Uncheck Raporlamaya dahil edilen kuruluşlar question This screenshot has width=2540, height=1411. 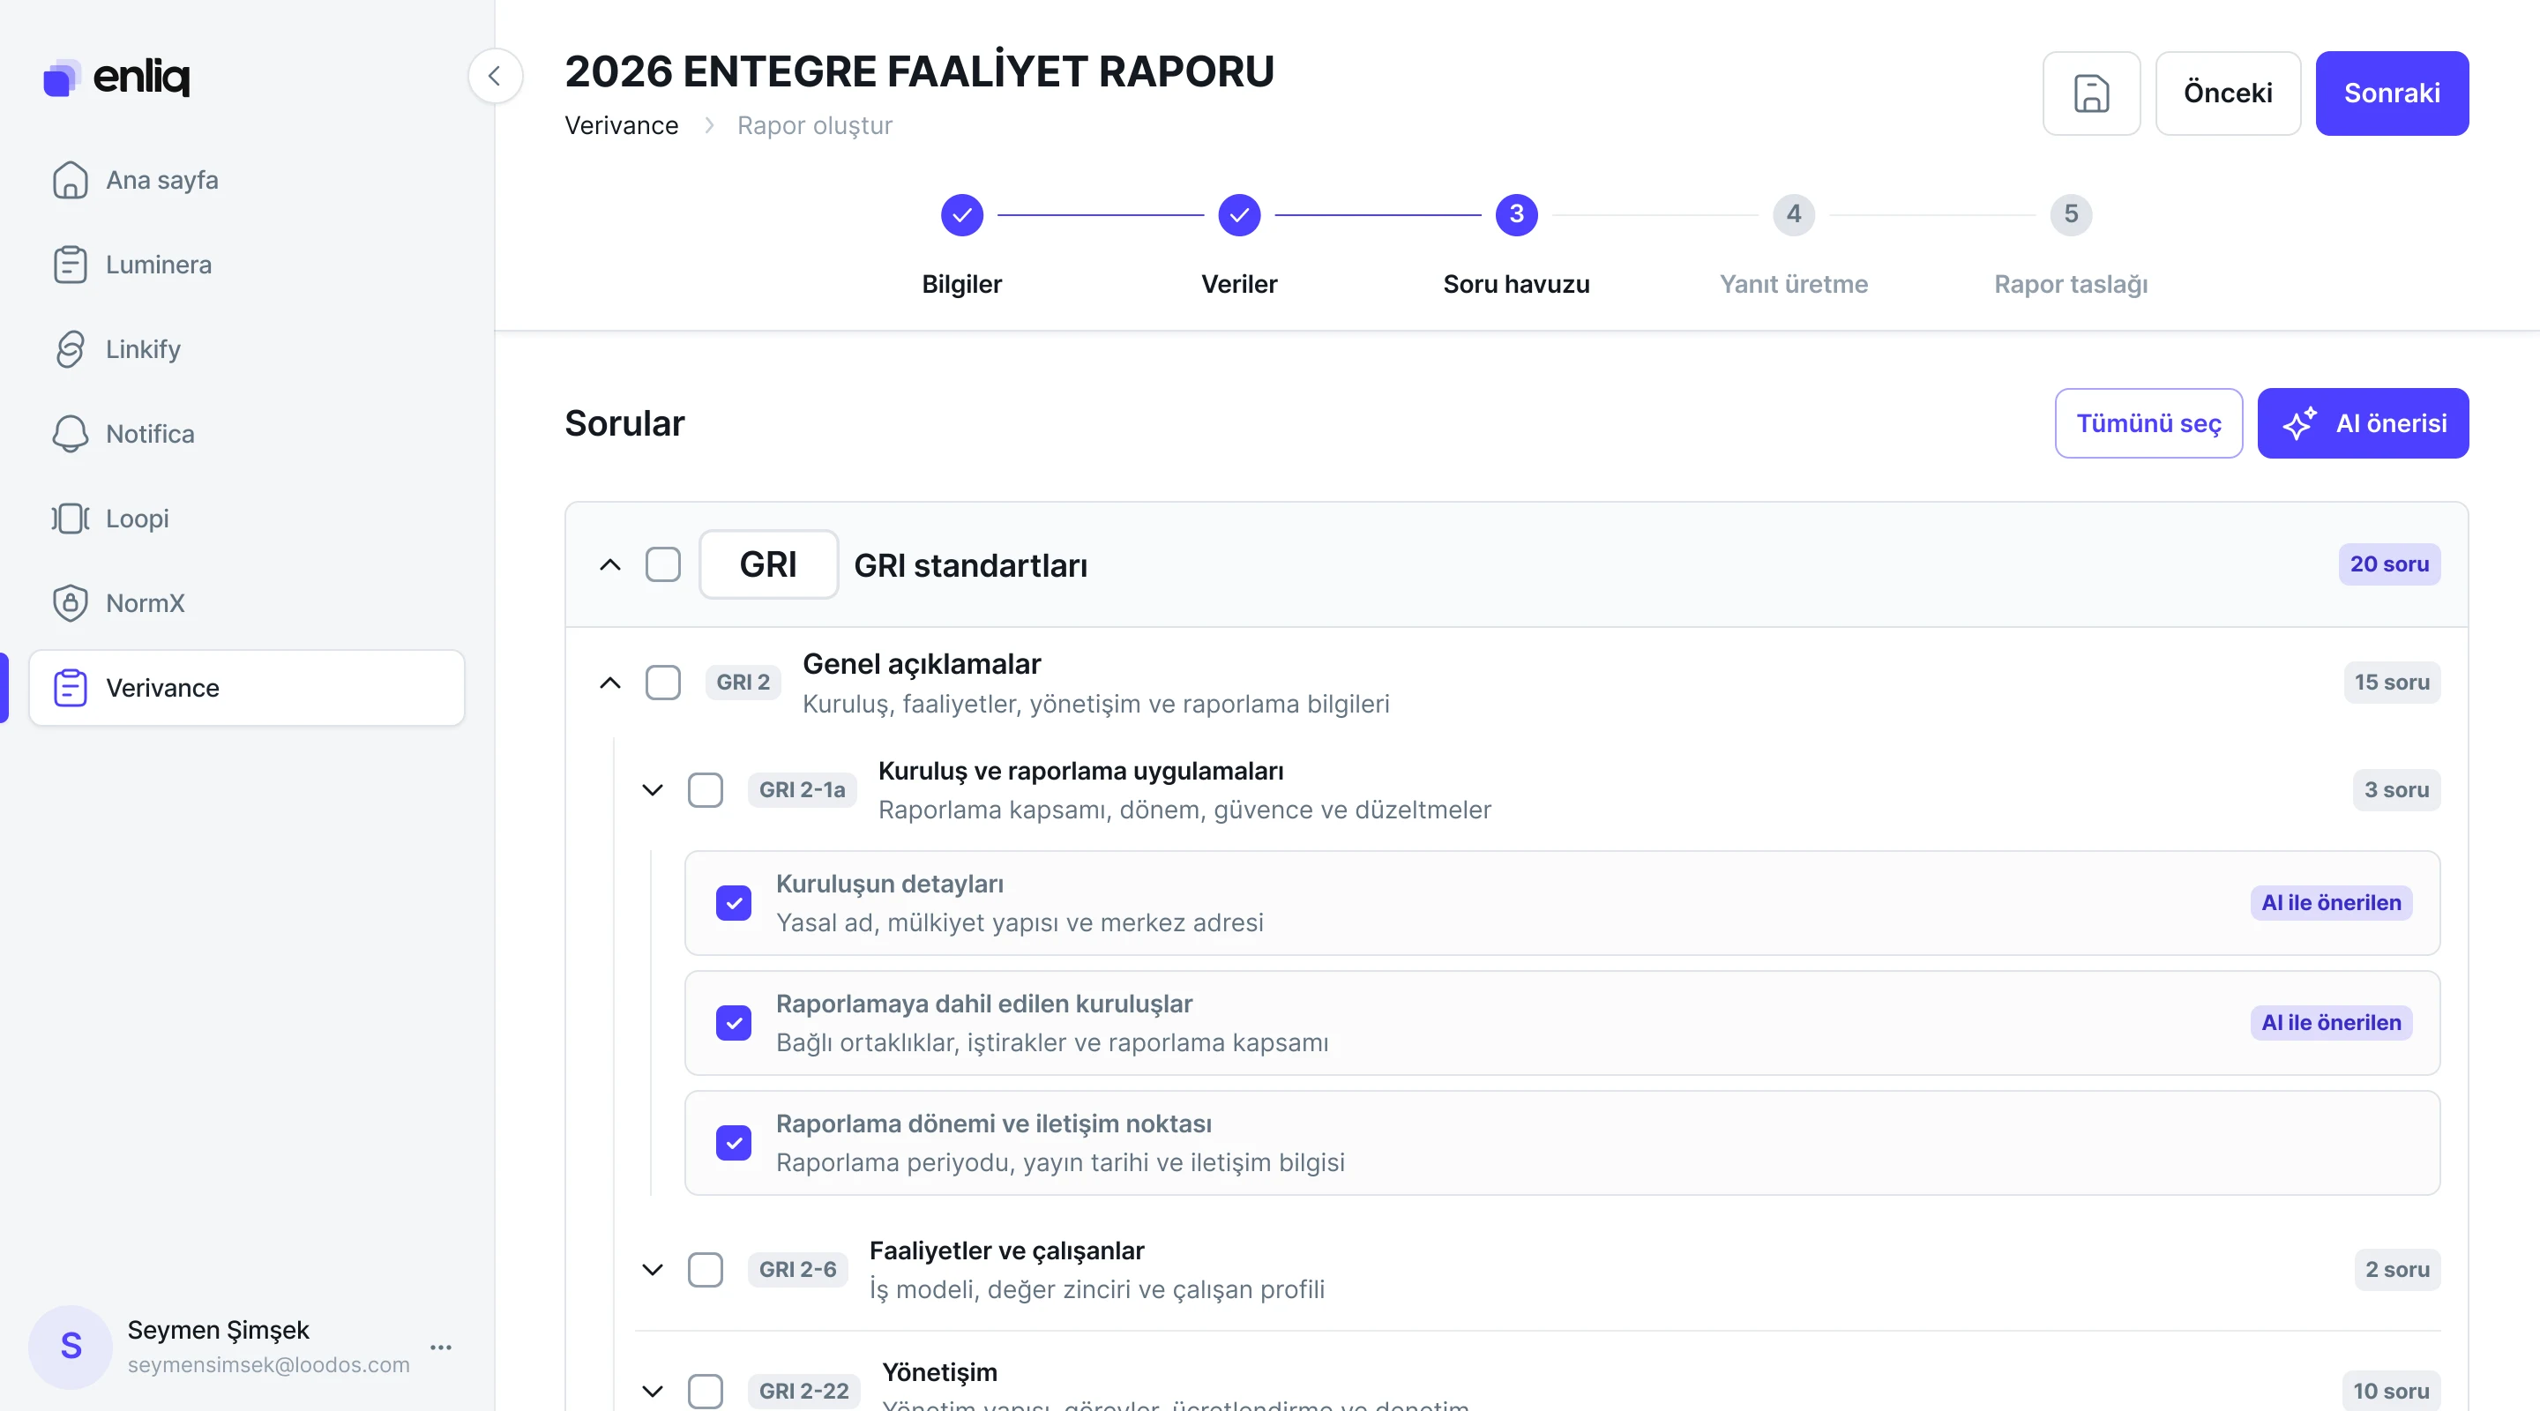(x=734, y=1024)
